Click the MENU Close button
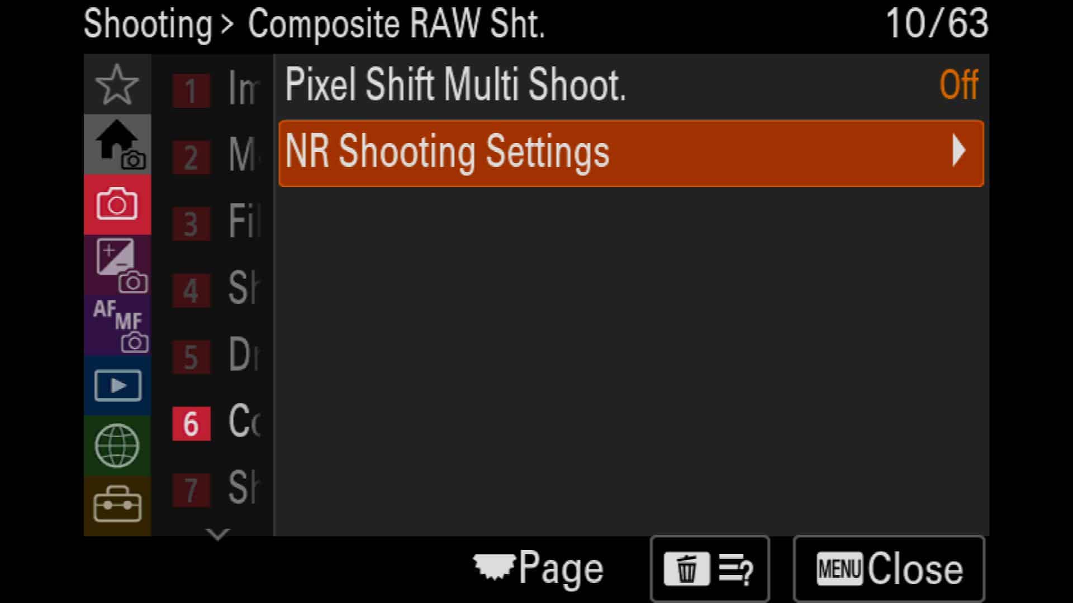This screenshot has width=1073, height=603. (889, 569)
